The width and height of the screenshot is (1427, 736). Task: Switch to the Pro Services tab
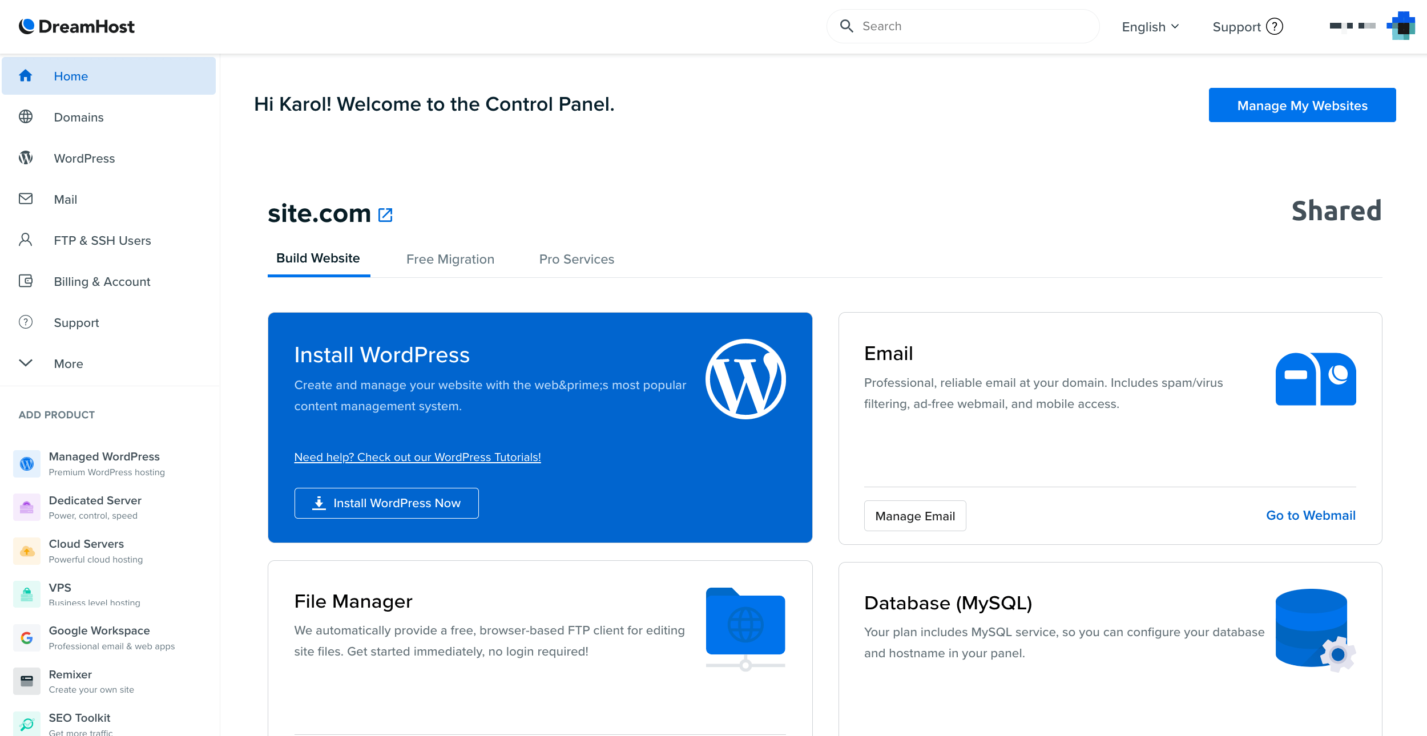(x=577, y=260)
